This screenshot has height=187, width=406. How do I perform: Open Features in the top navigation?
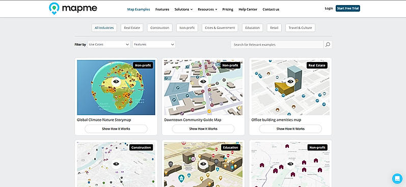pyautogui.click(x=162, y=9)
